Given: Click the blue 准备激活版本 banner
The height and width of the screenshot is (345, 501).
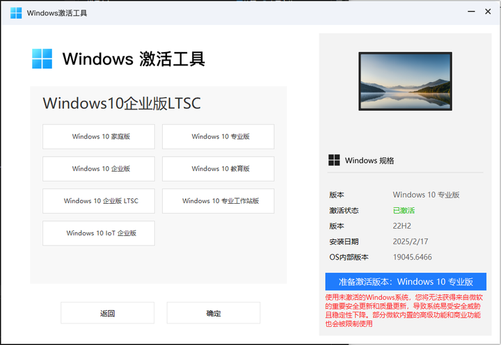Looking at the screenshot, I should point(406,282).
